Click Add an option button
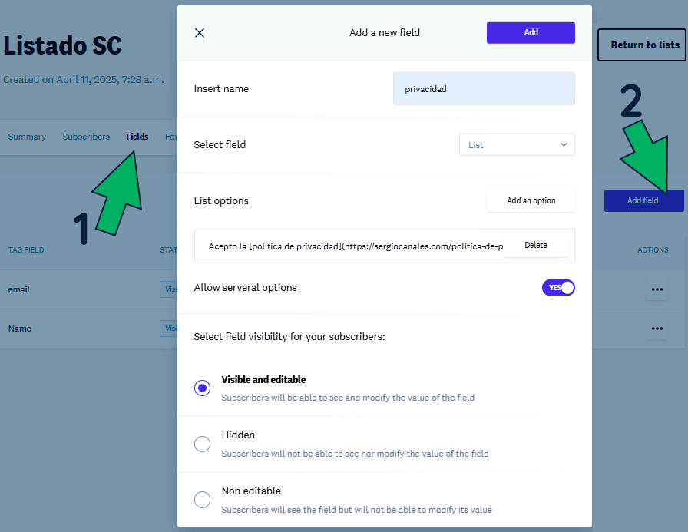The height and width of the screenshot is (532, 688). [x=531, y=200]
